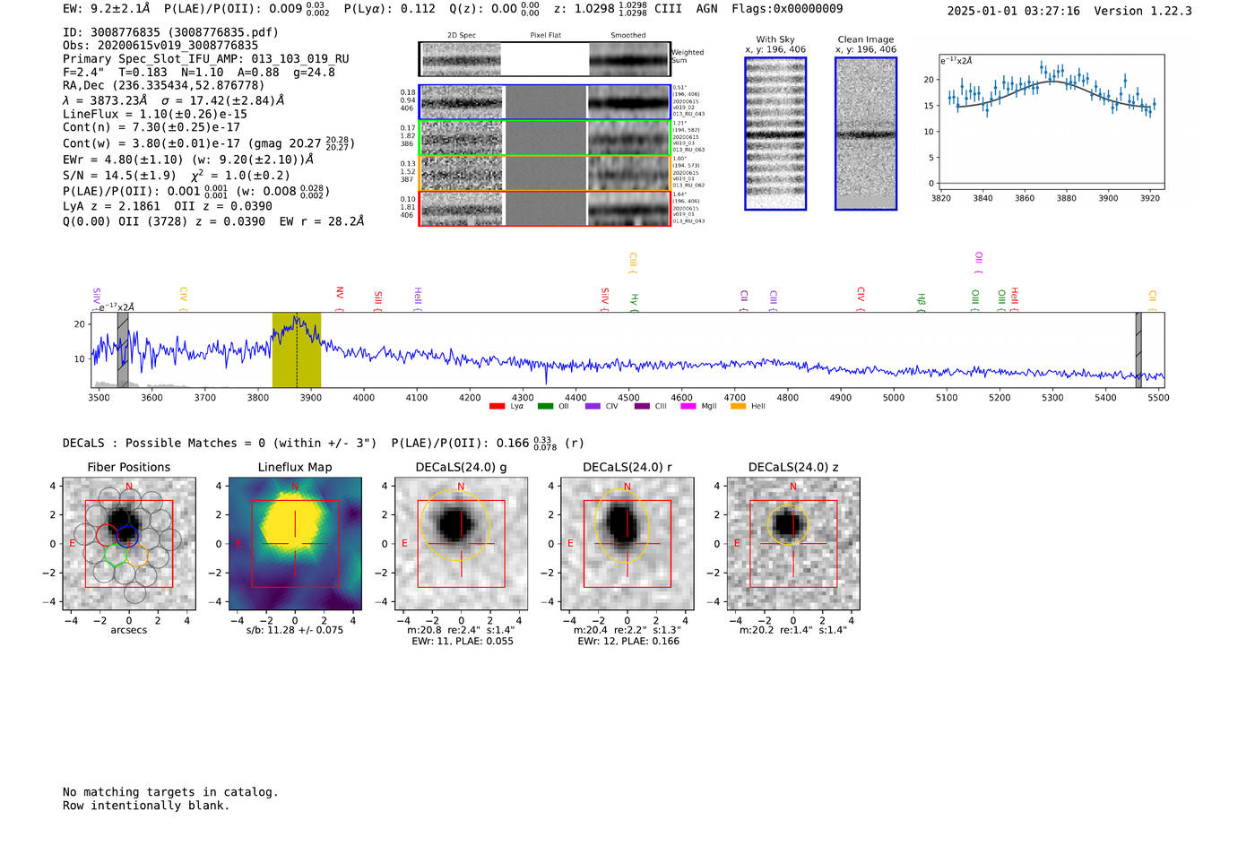Viewport: 1255px width, 854px height.
Task: Open the DECaLS(24.0) r image
Action: point(627,543)
